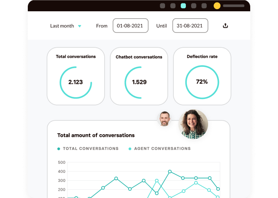This screenshot has width=278, height=198.
Task: Open the Deflection rate card
Action: [x=202, y=76]
